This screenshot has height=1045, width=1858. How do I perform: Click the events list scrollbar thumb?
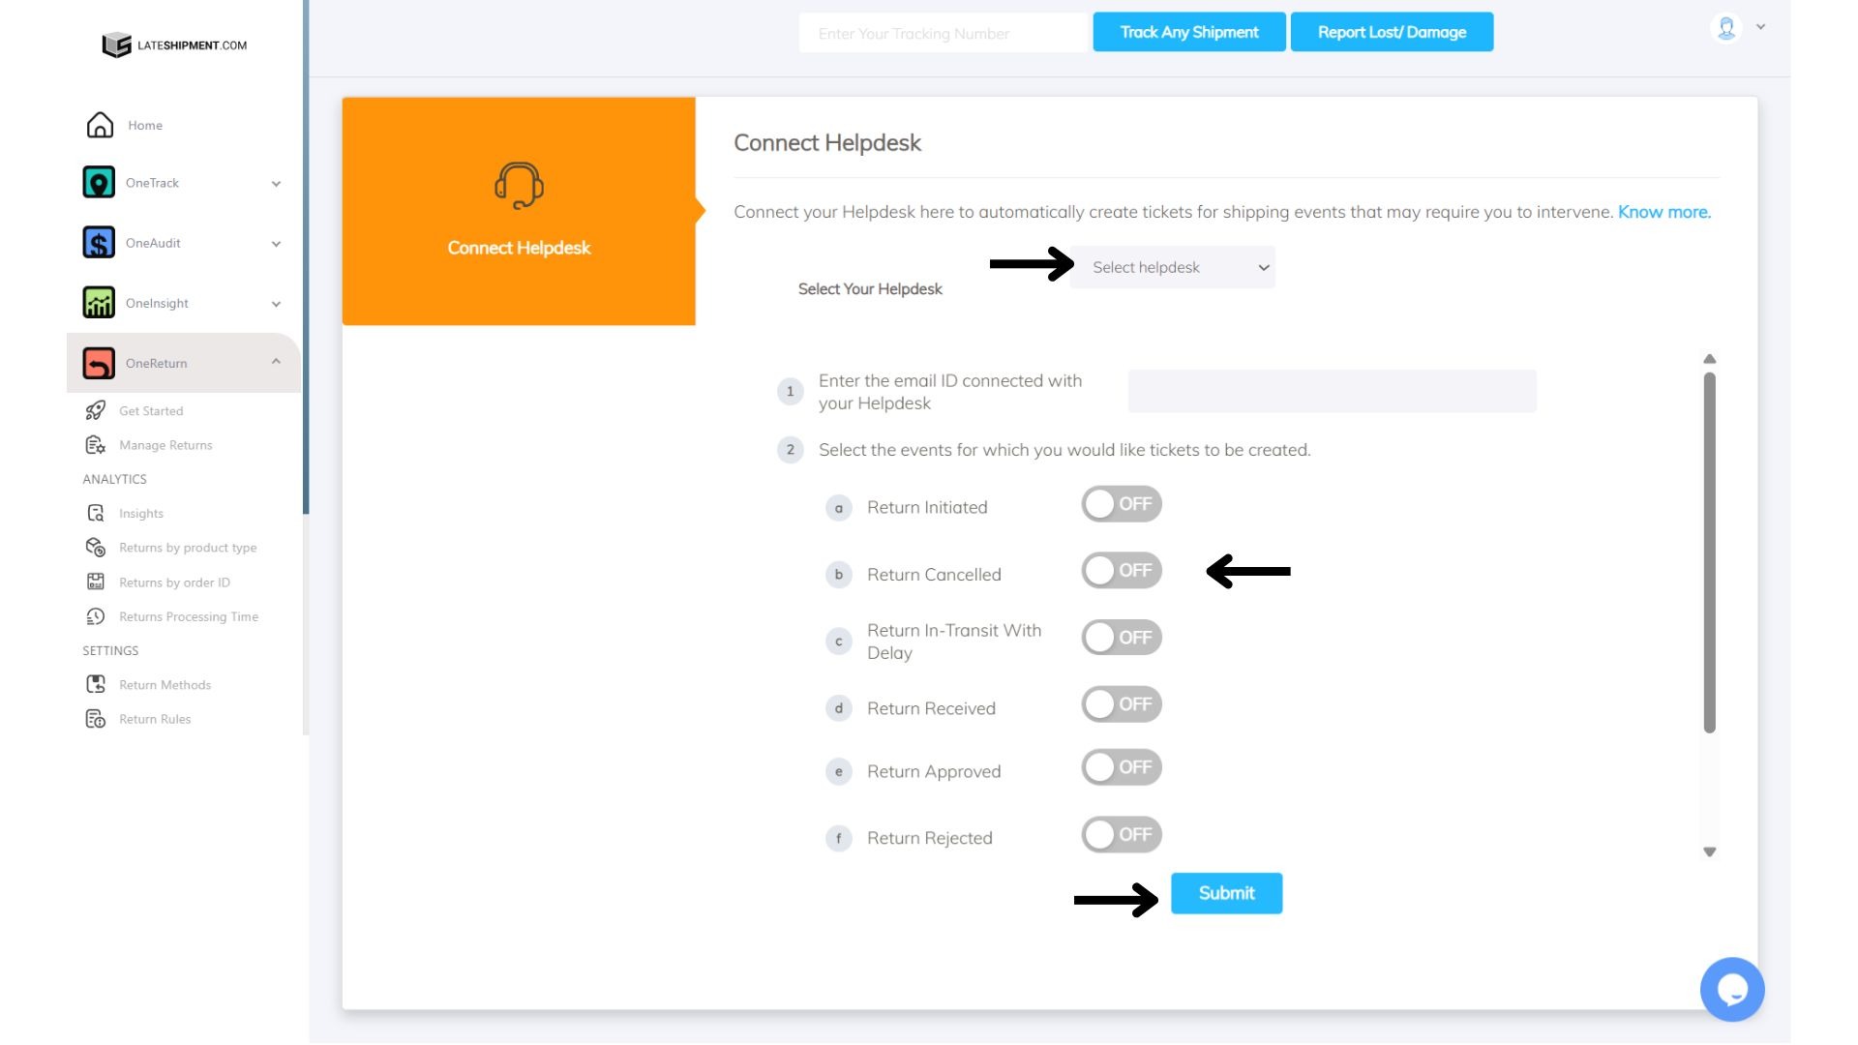[x=1709, y=552]
